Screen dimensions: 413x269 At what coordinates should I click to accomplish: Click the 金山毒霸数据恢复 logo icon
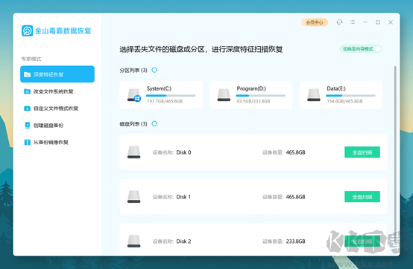pyautogui.click(x=27, y=31)
